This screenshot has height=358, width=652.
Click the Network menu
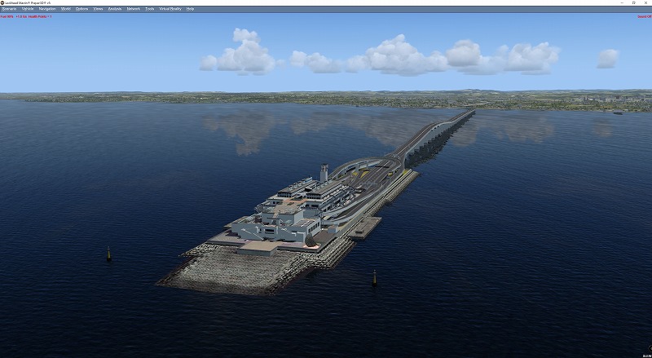click(133, 8)
